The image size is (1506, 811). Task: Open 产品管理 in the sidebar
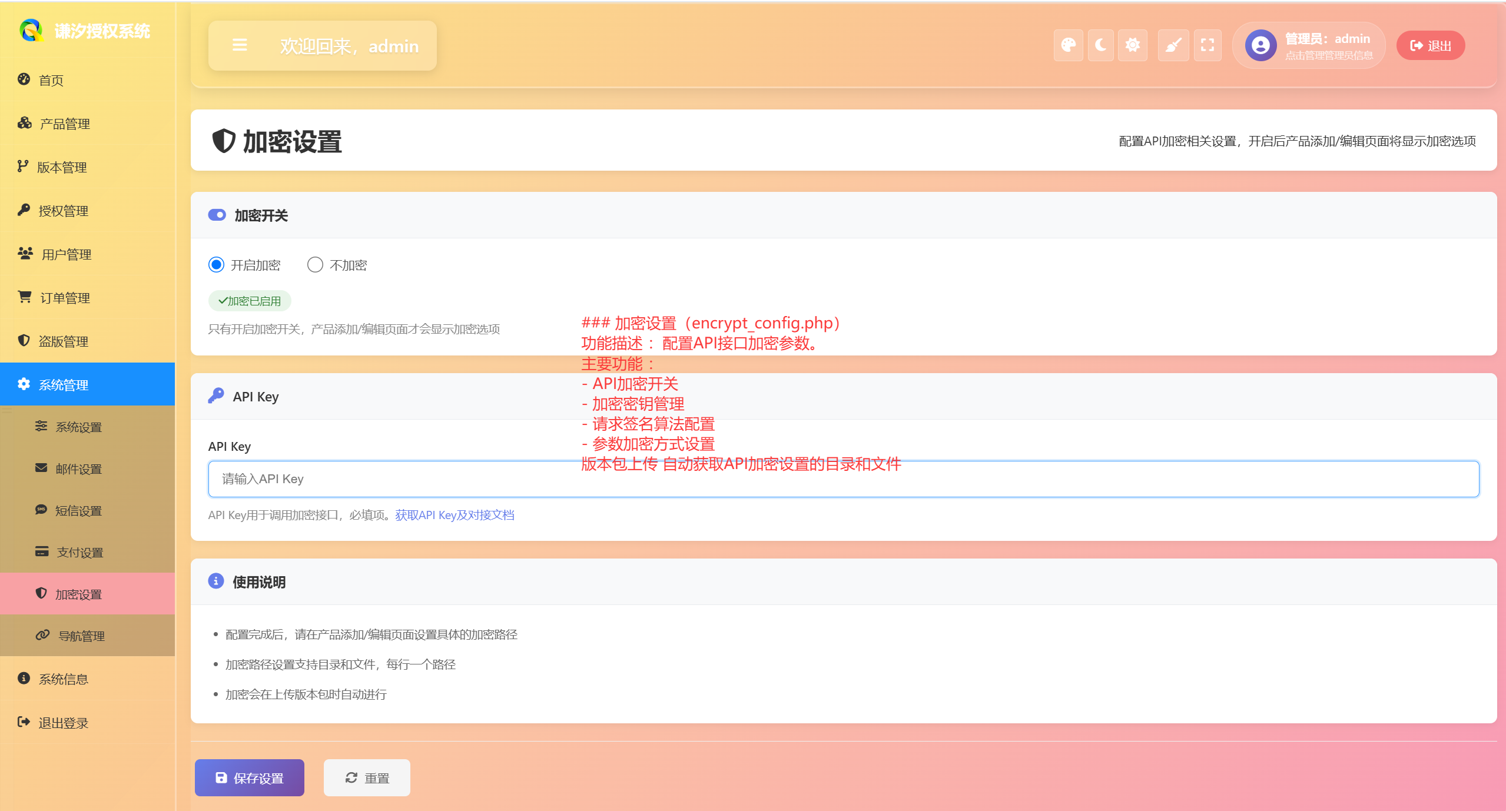pyautogui.click(x=87, y=124)
